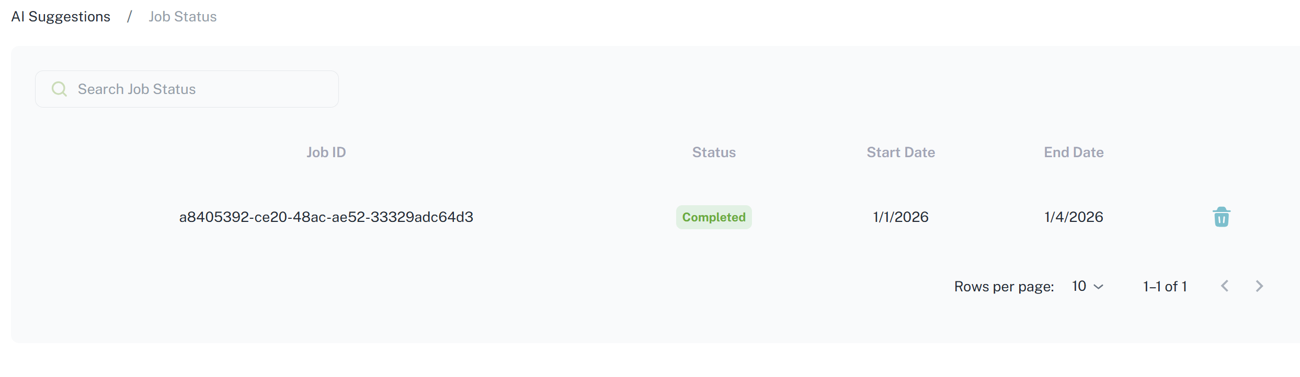Focus the Search Job Status field
The height and width of the screenshot is (377, 1300).
pos(199,89)
